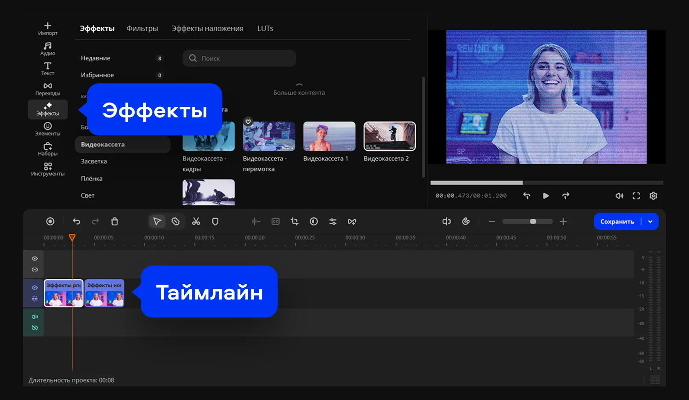The image size is (689, 400).
Task: Collapse the 'Больше контента' chevron
Action: tap(299, 85)
